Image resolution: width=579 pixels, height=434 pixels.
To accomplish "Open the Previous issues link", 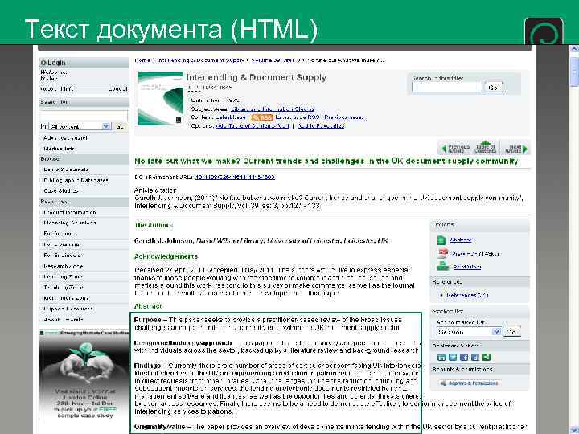I will [x=344, y=117].
